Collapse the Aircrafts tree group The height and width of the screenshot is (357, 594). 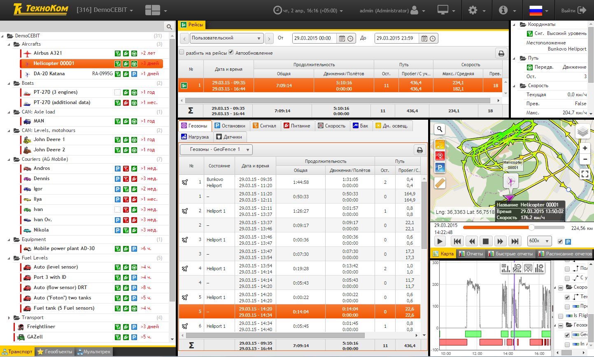[9, 44]
